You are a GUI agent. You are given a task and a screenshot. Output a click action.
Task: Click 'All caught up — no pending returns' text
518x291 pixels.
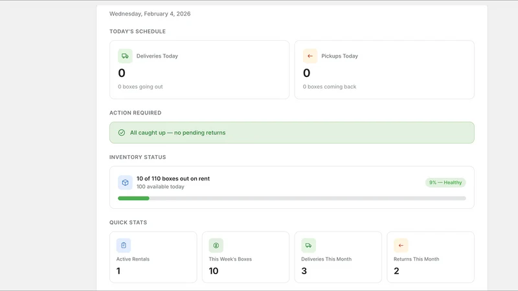click(x=177, y=133)
